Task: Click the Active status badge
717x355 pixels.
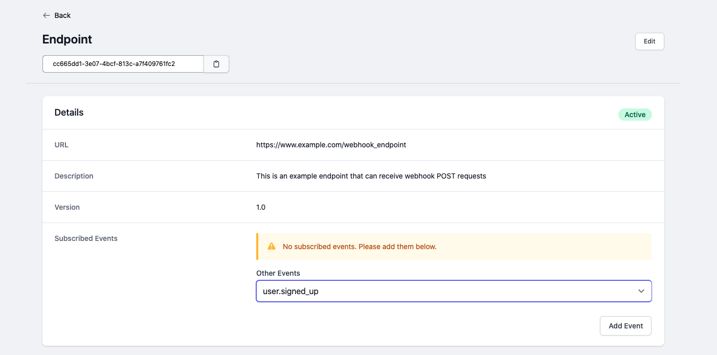Action: pos(635,115)
